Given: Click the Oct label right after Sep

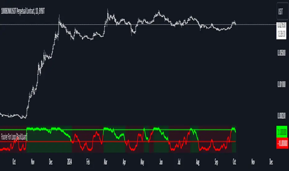Looking at the screenshot, I should (x=234, y=162).
